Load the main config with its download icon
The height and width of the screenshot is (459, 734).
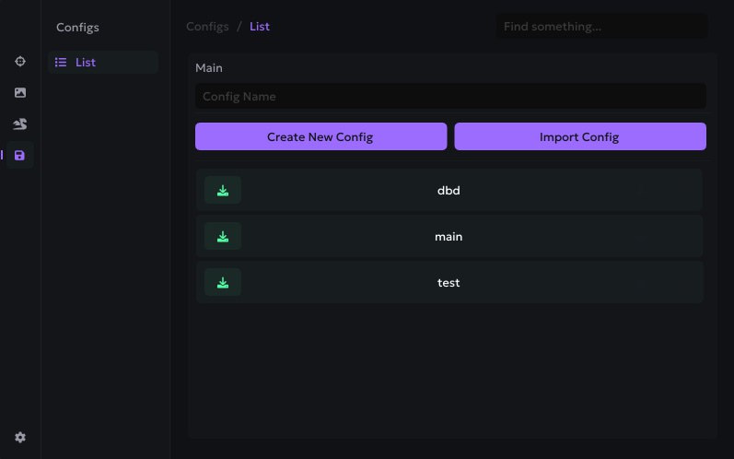tap(223, 237)
